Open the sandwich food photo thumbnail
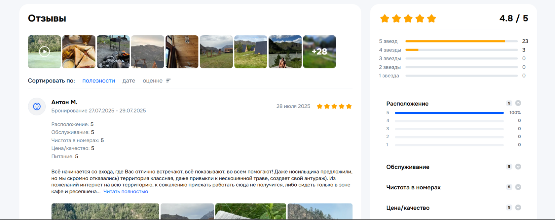 [x=79, y=52]
